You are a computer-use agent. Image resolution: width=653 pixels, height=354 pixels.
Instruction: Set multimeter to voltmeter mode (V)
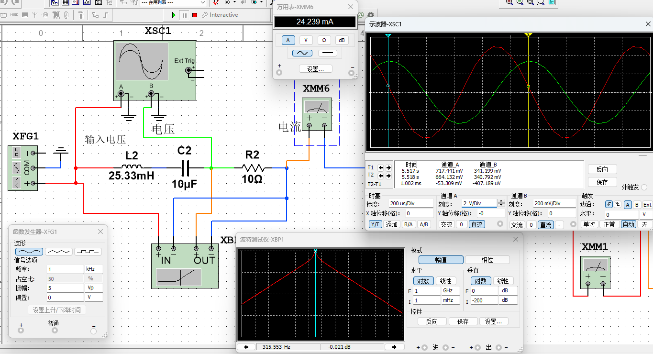tap(306, 40)
